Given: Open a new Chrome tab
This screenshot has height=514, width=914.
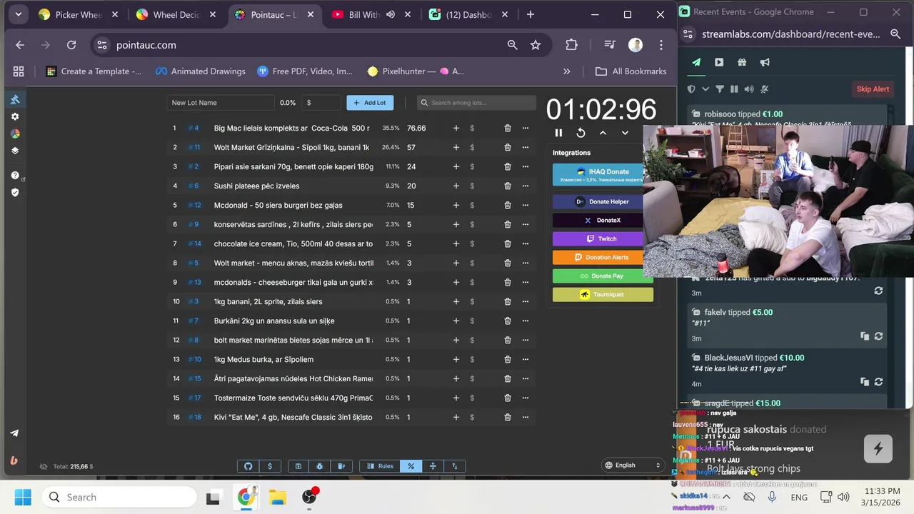Looking at the screenshot, I should [530, 14].
